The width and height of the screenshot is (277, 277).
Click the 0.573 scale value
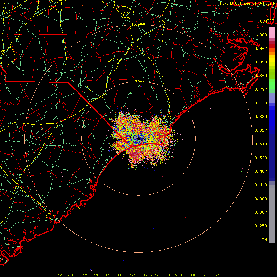coord(261,144)
